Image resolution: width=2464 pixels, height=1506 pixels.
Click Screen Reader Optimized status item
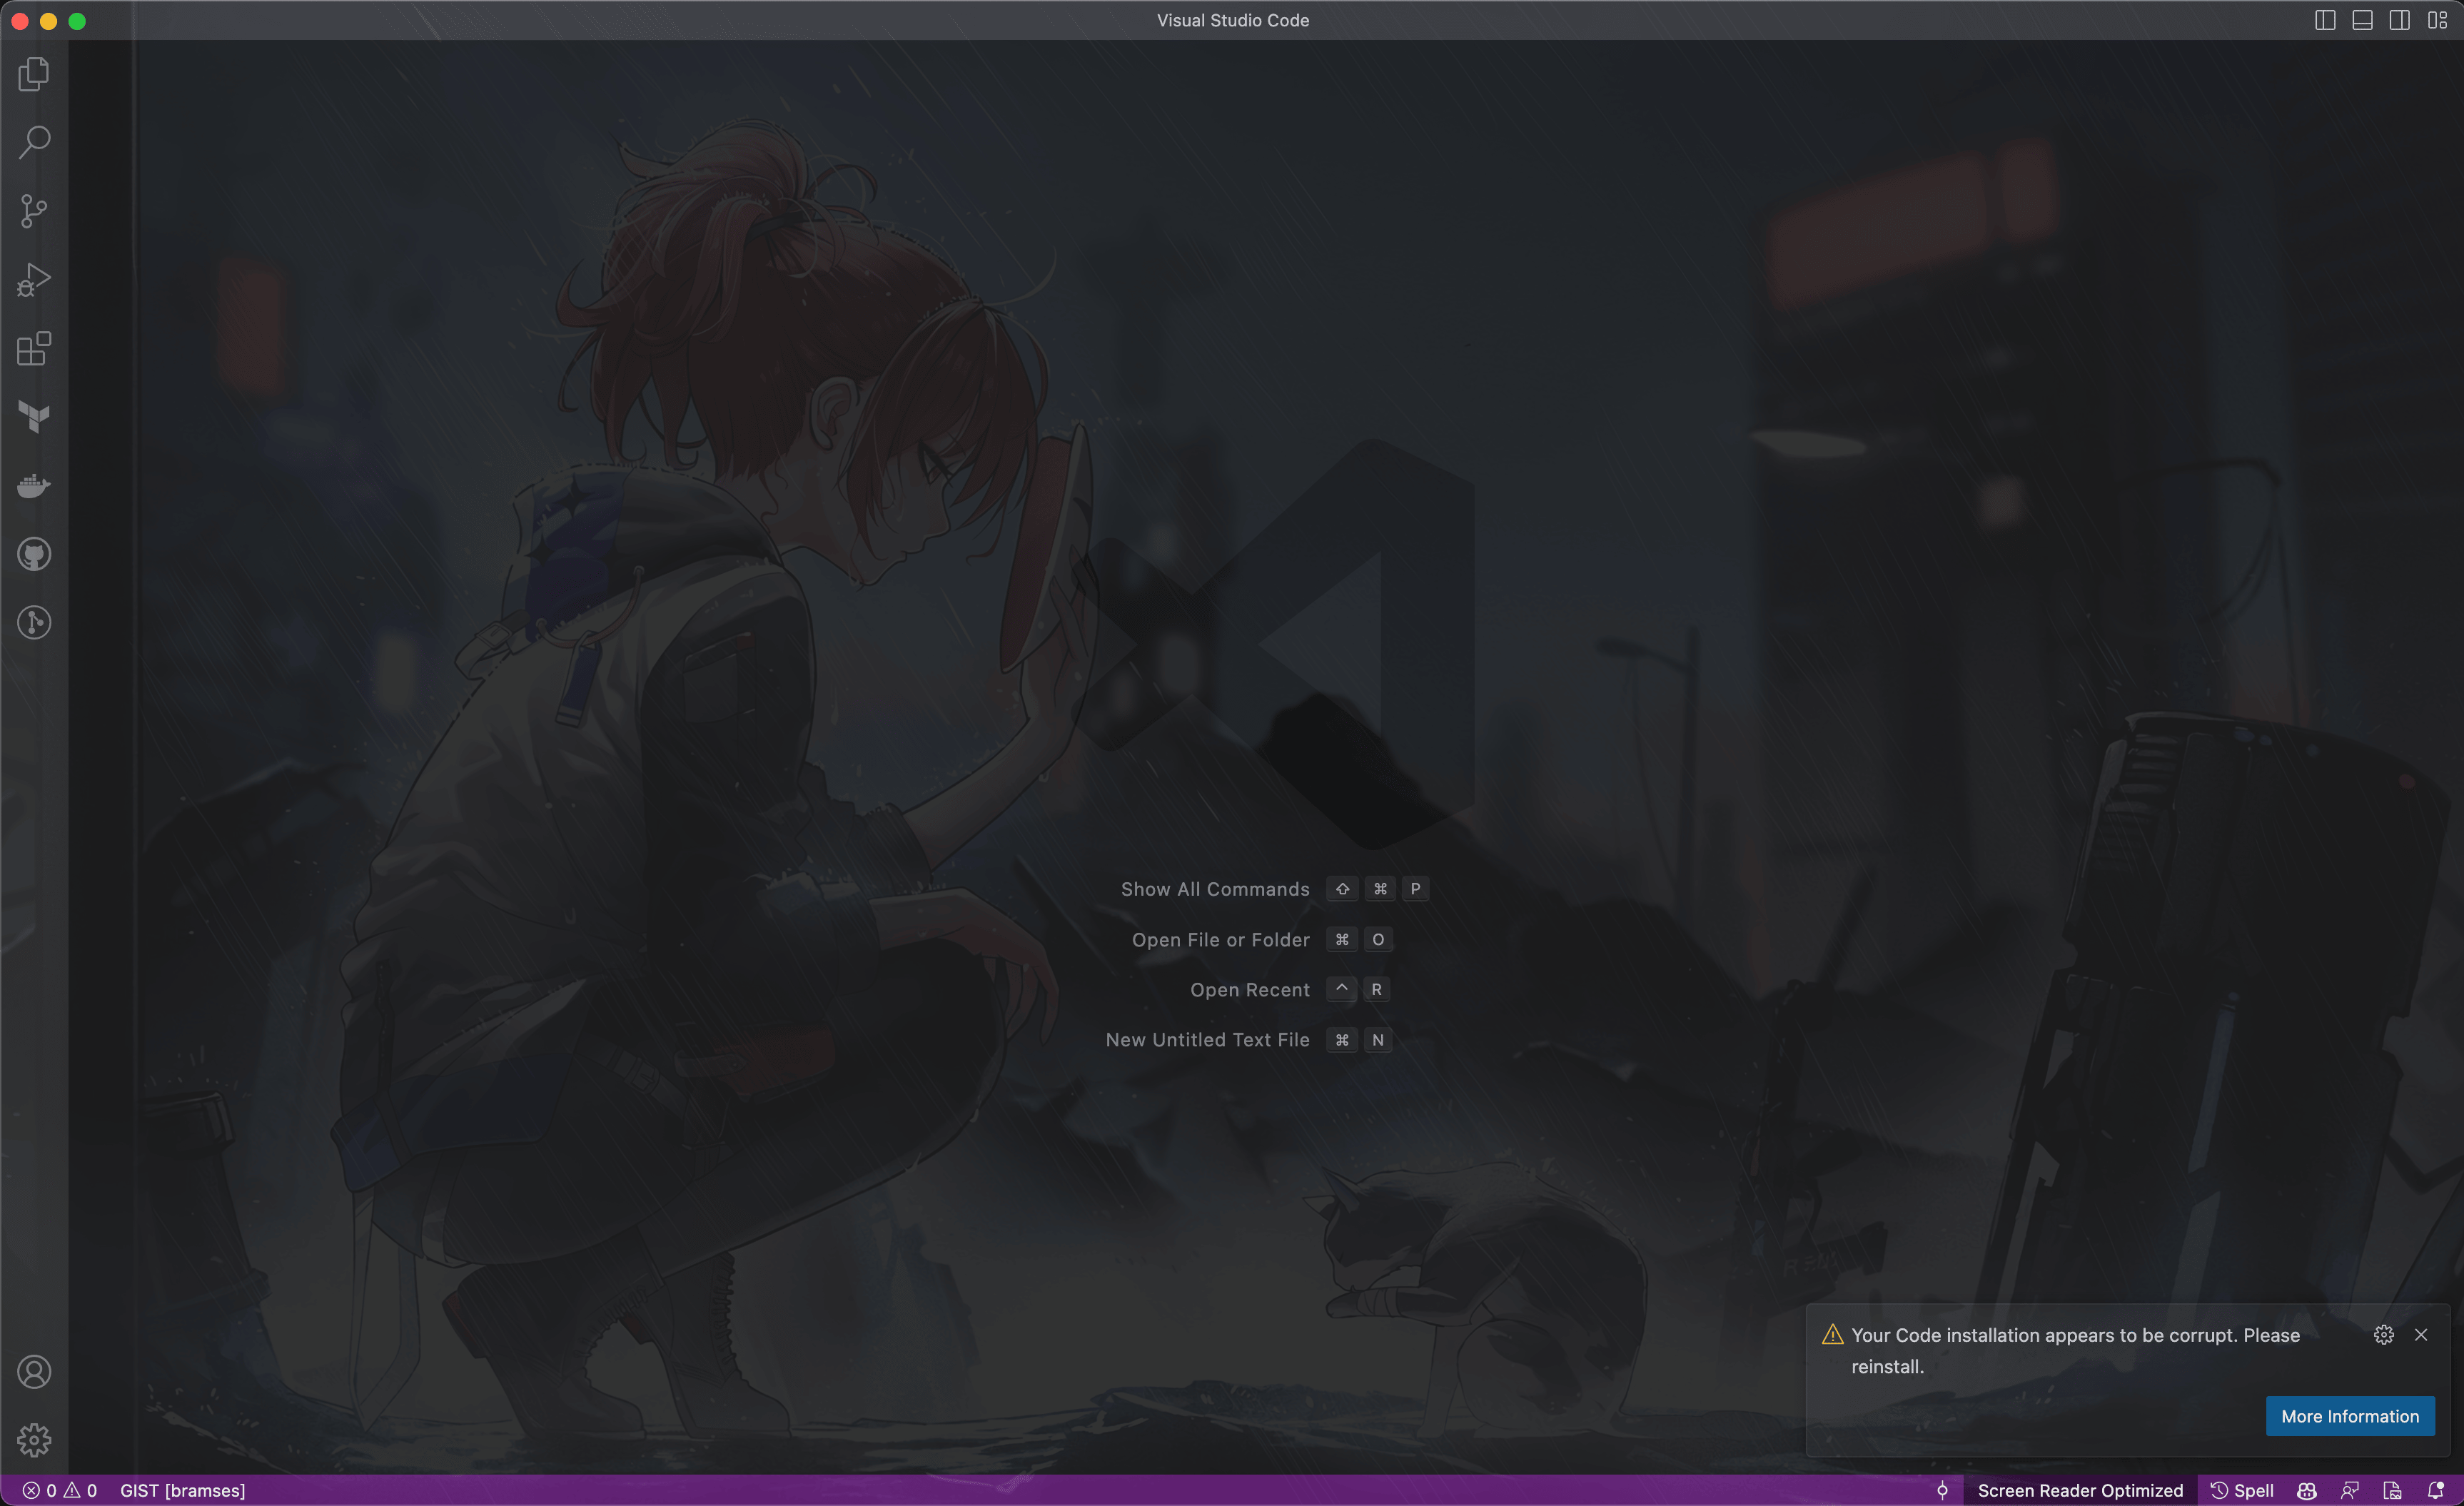(2080, 1490)
